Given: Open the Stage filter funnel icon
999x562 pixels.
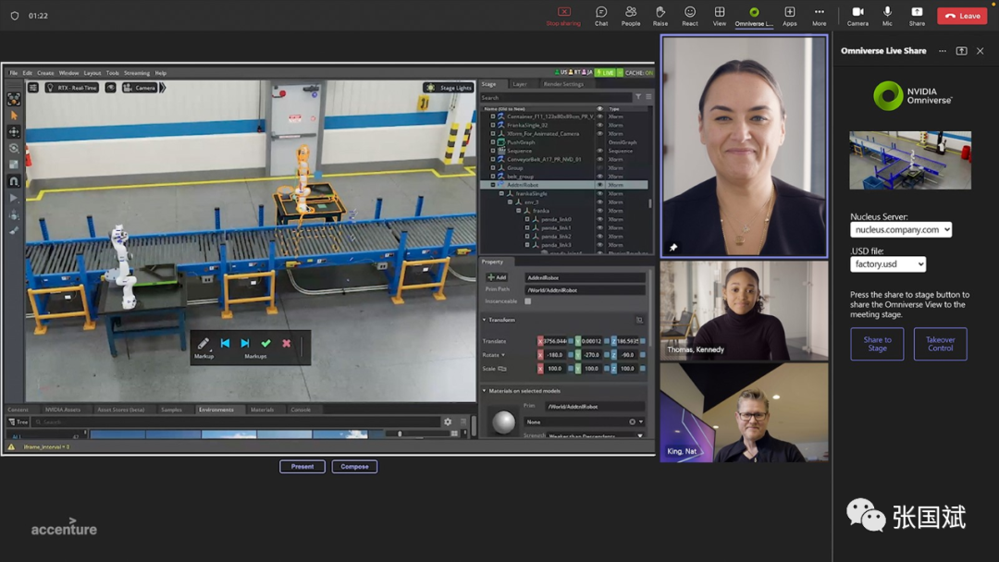Looking at the screenshot, I should [x=637, y=97].
